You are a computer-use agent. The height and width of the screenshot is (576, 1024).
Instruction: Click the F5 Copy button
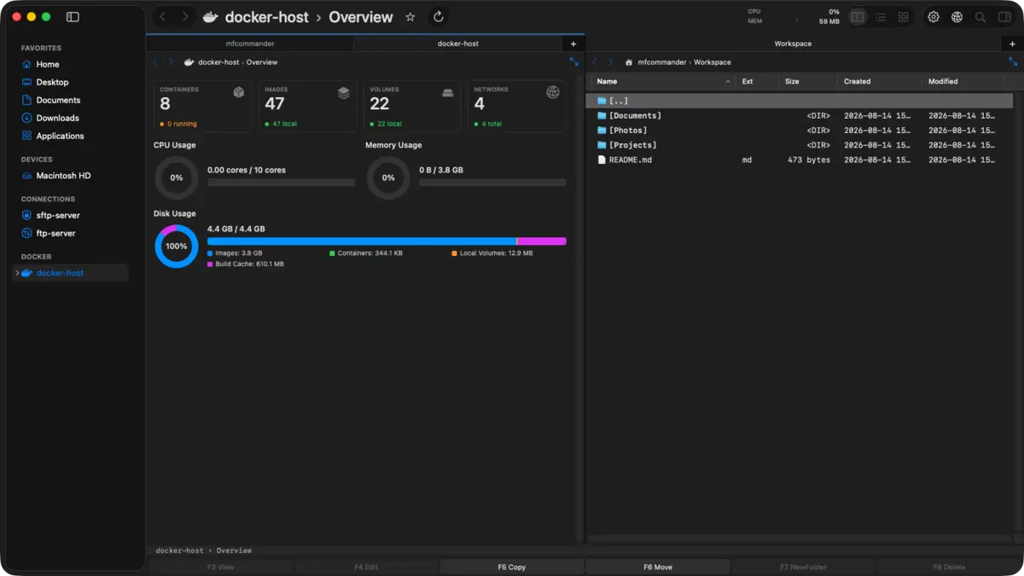pos(512,567)
